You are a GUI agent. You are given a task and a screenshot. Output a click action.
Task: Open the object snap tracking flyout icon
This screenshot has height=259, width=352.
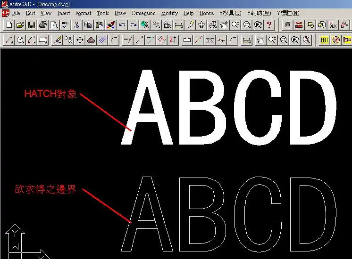[x=156, y=24]
